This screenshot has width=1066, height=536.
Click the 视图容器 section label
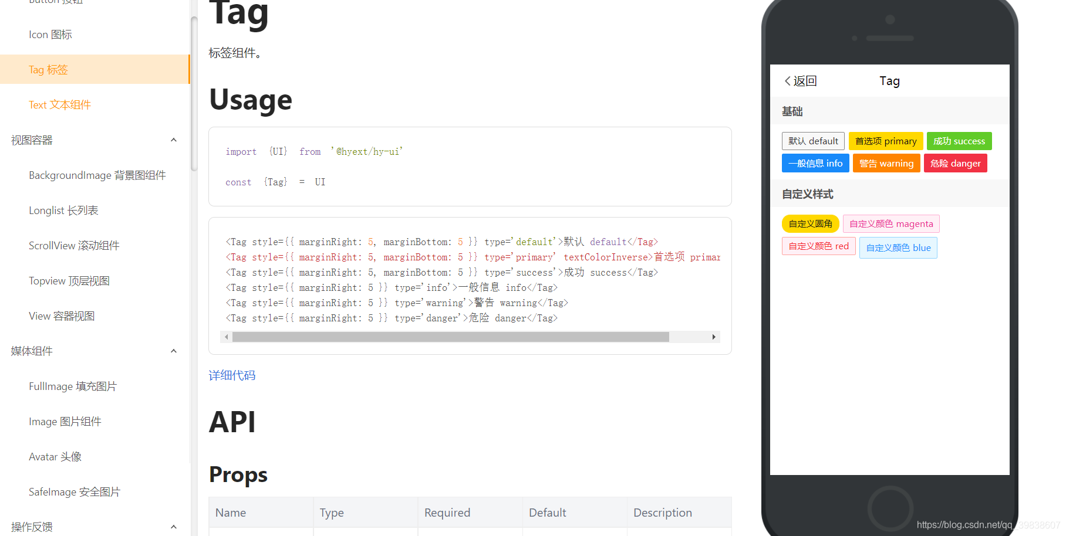(x=32, y=140)
